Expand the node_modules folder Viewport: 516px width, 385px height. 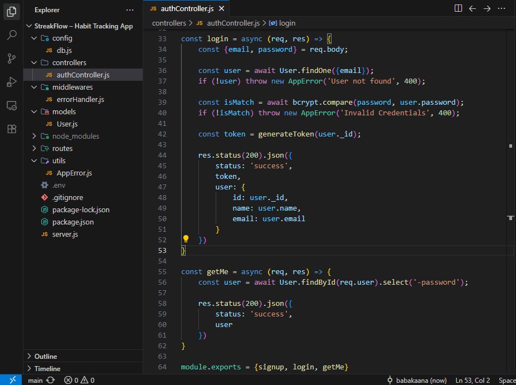[34, 137]
